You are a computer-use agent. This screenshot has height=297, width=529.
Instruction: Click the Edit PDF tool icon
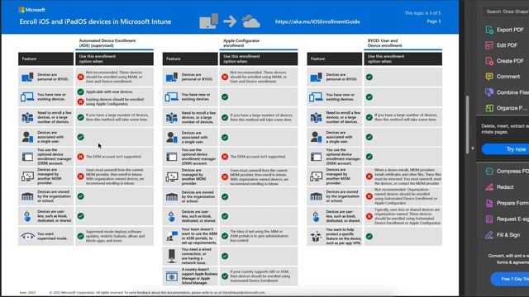click(489, 45)
